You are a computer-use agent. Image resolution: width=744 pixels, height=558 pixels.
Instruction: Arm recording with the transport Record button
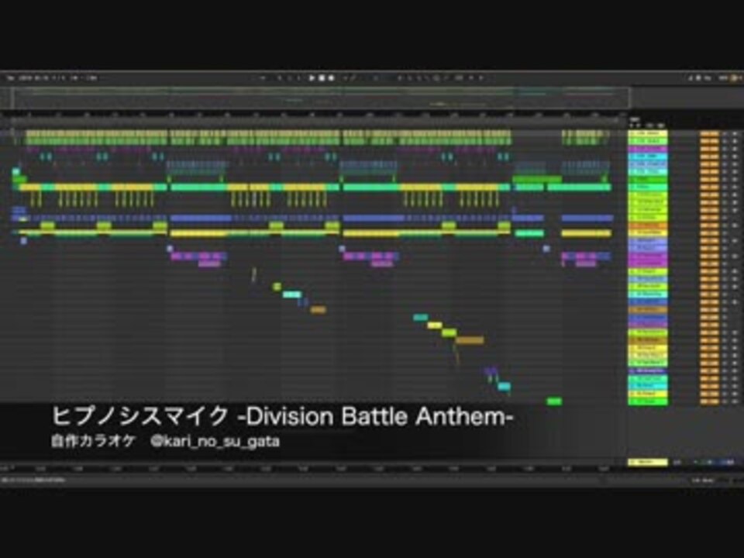coord(331,77)
